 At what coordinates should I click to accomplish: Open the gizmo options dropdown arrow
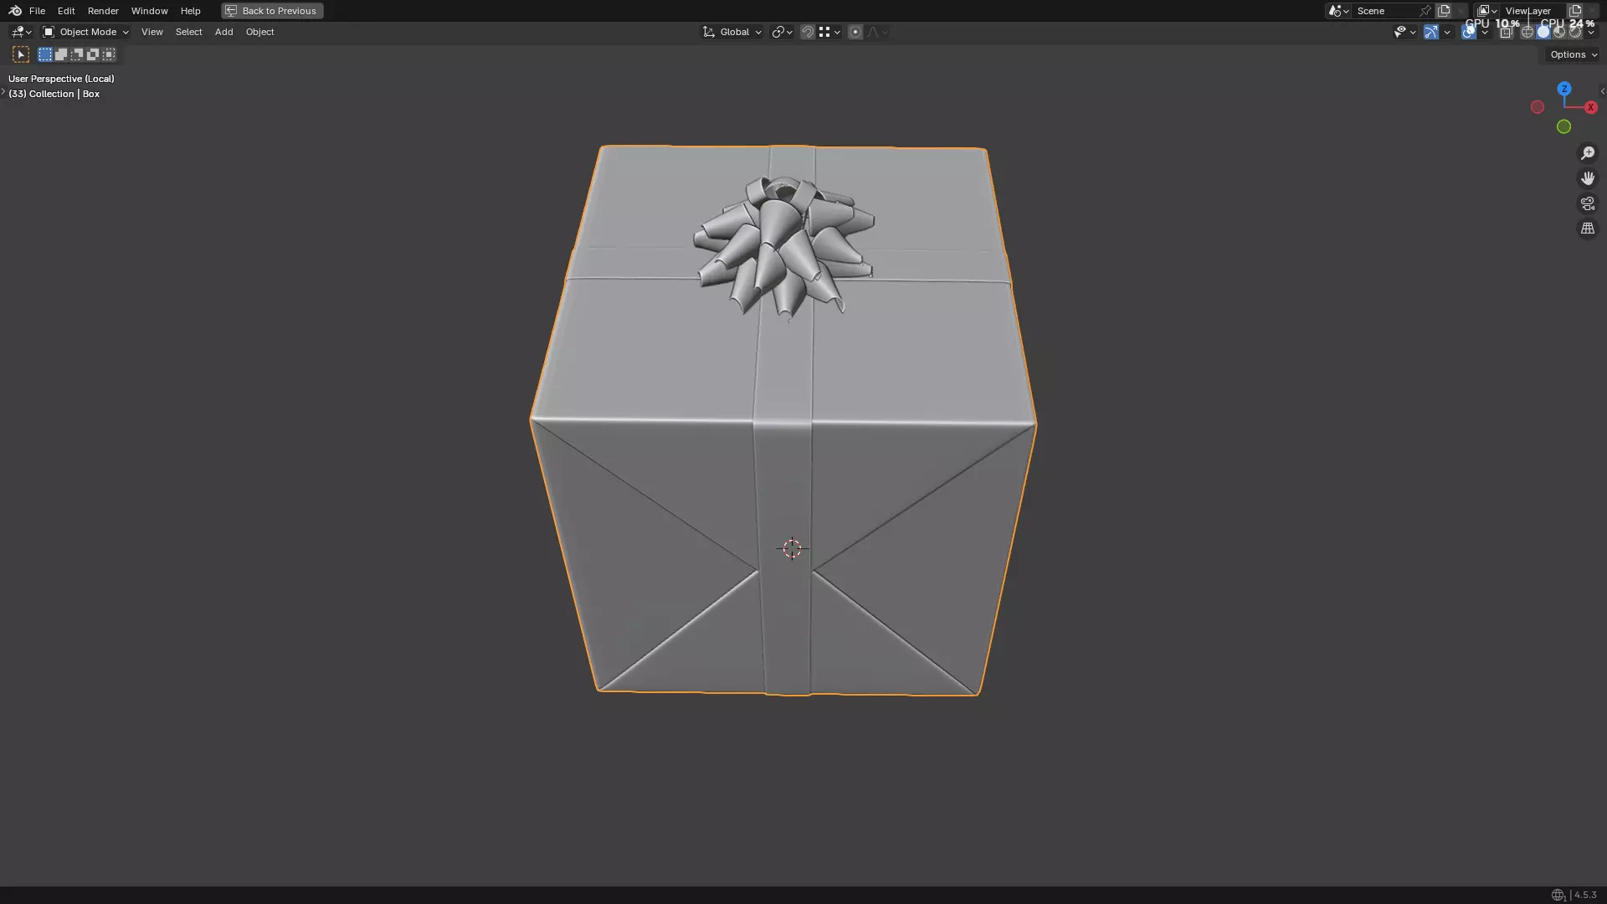1447,32
